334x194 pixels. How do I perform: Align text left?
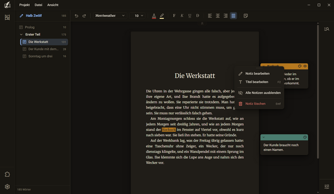coord(210,15)
